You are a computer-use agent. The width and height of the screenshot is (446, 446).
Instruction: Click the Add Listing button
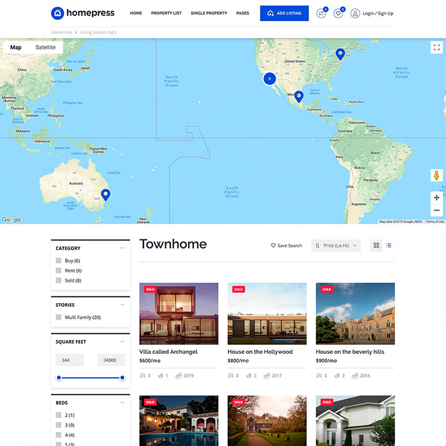pyautogui.click(x=284, y=13)
